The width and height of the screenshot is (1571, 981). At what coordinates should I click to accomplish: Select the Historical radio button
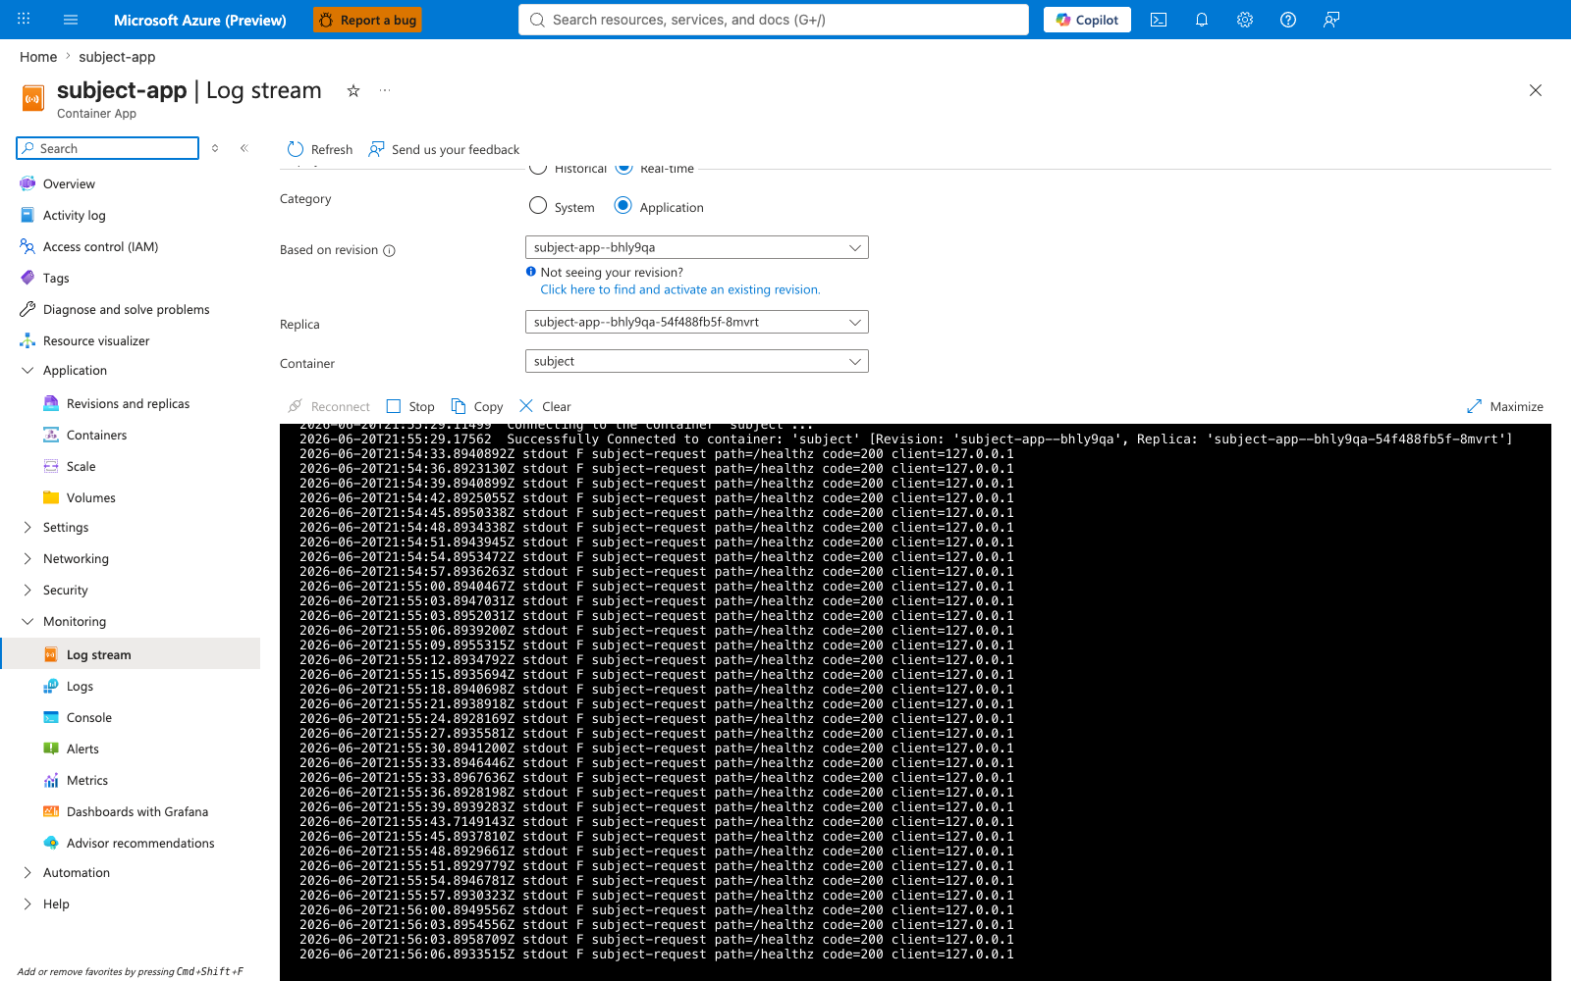(538, 169)
